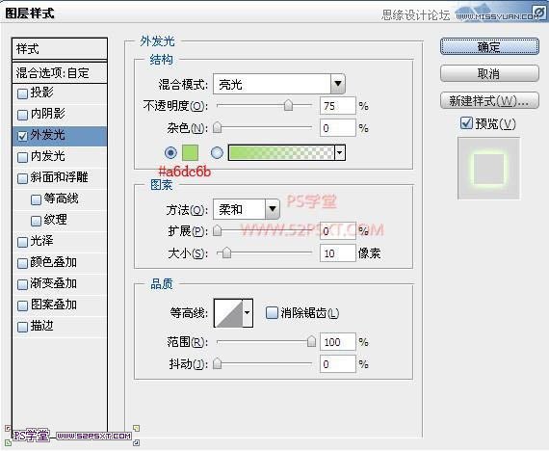Click the 取消 cancel button

point(489,73)
